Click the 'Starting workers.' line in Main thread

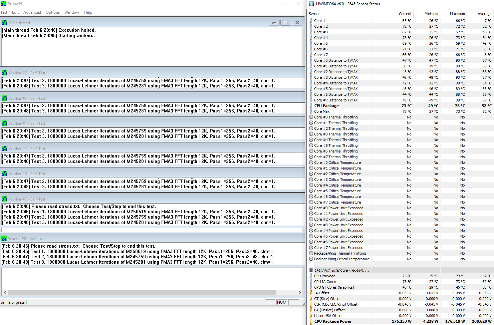pyautogui.click(x=48, y=35)
